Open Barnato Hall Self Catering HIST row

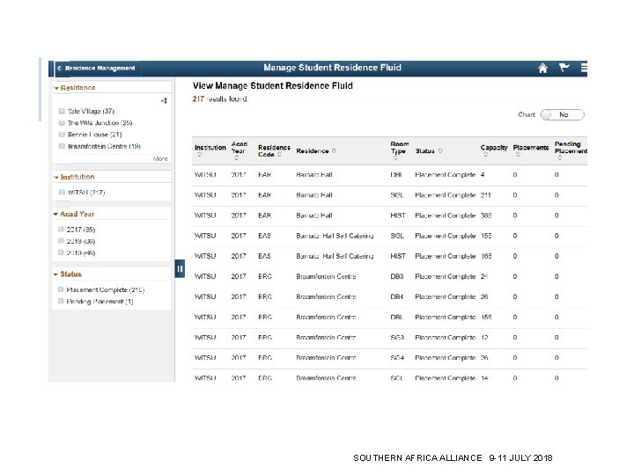pos(389,256)
